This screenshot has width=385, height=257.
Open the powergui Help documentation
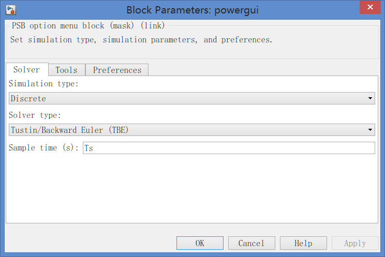tap(303, 243)
